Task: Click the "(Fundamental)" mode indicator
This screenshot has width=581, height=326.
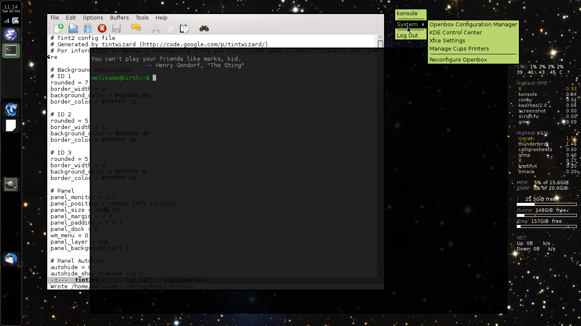Action: (185, 280)
